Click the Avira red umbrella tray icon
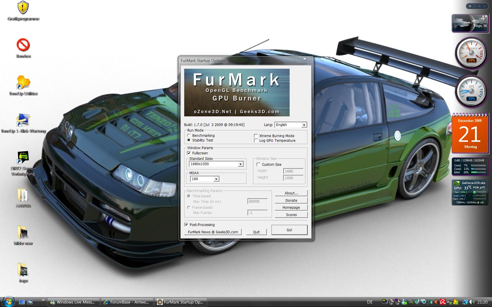The width and height of the screenshot is (492, 307). coord(443,302)
